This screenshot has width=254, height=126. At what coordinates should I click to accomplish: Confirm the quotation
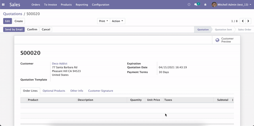click(32, 30)
